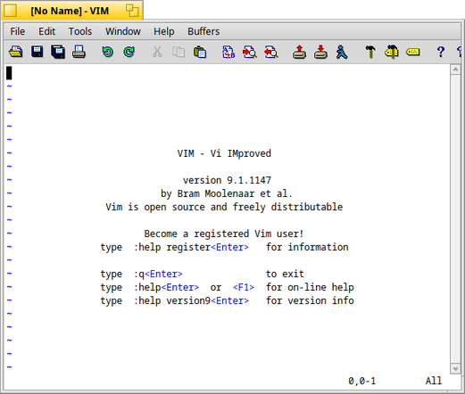Click the ':q<Enter>' text
The width and height of the screenshot is (465, 394).
click(x=158, y=274)
